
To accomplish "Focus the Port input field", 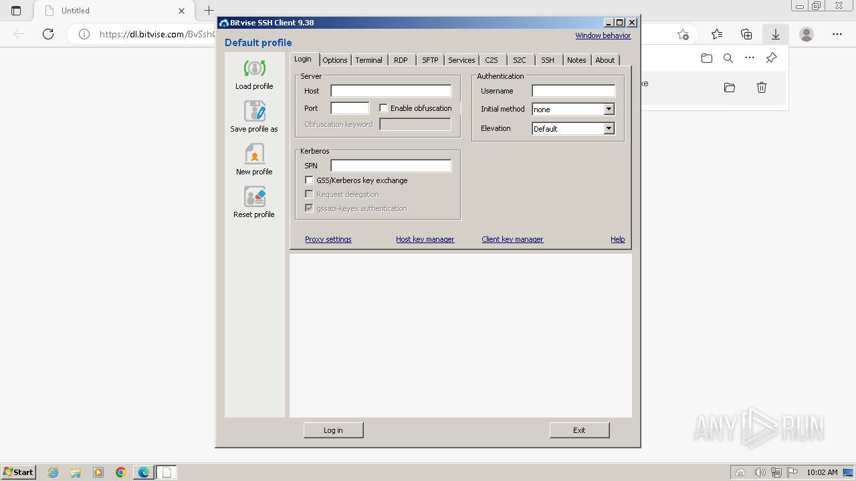I will [x=350, y=108].
